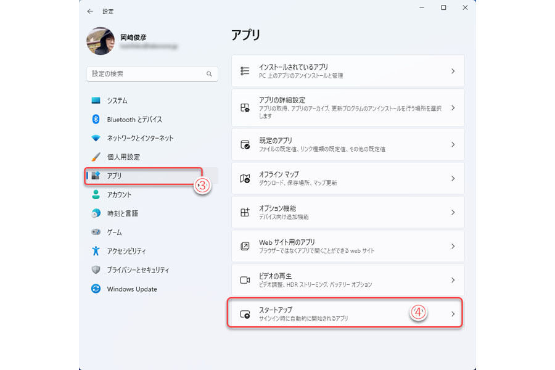Click the 設定の検索 search field
Image resolution: width=555 pixels, height=370 pixels.
coord(152,73)
